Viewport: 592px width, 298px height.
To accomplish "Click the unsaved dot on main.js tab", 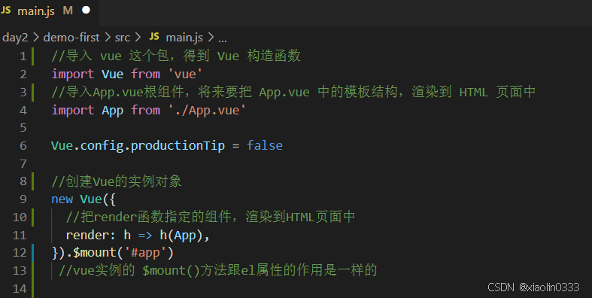I will click(86, 11).
